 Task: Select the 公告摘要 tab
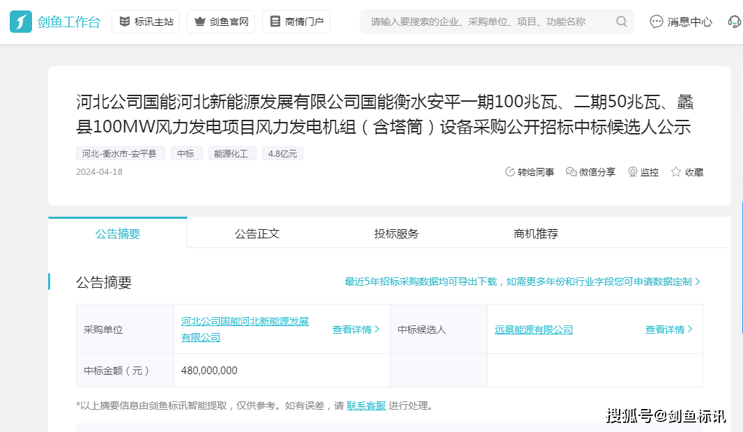(x=118, y=233)
